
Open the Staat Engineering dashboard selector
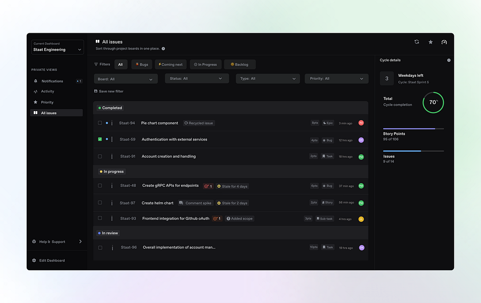tap(57, 47)
